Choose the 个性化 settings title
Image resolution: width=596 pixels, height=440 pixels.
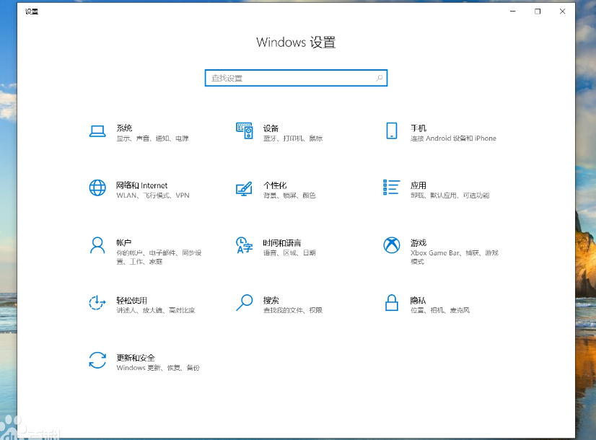[275, 185]
